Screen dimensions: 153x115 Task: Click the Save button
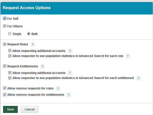[x=10, y=109]
